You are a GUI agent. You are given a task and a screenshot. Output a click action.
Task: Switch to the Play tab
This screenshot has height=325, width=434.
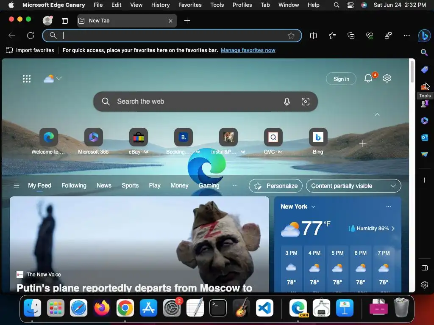click(x=154, y=186)
